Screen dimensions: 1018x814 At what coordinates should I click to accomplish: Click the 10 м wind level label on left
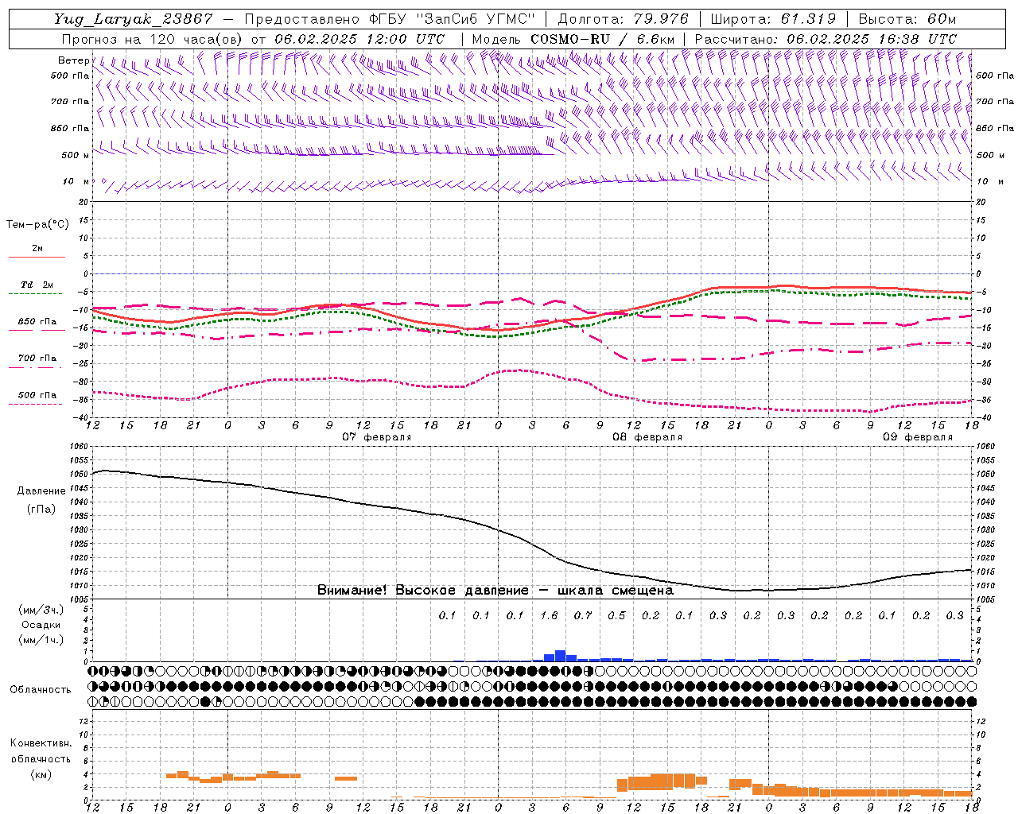coord(76,182)
